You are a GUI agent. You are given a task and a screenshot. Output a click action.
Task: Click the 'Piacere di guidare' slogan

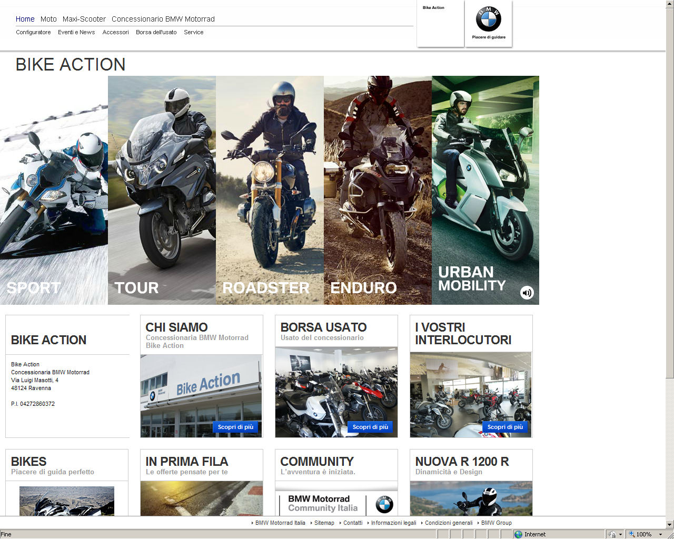click(489, 37)
